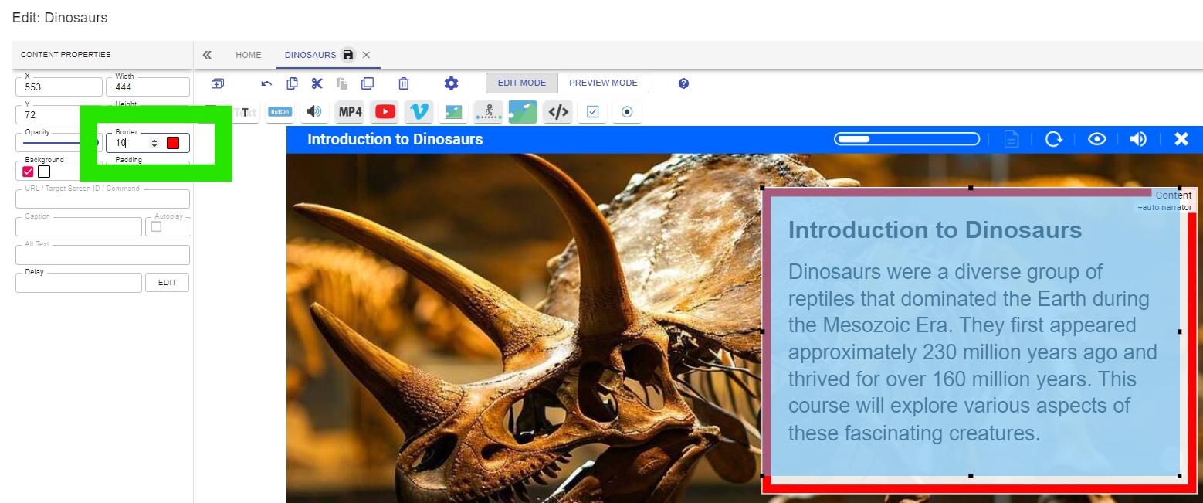The image size is (1203, 503).
Task: Insert a Vimeo video
Action: point(419,112)
